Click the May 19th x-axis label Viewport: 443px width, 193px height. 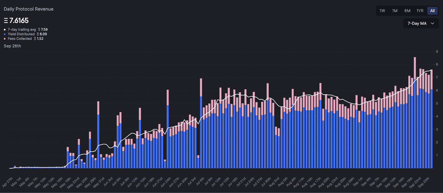(66, 182)
